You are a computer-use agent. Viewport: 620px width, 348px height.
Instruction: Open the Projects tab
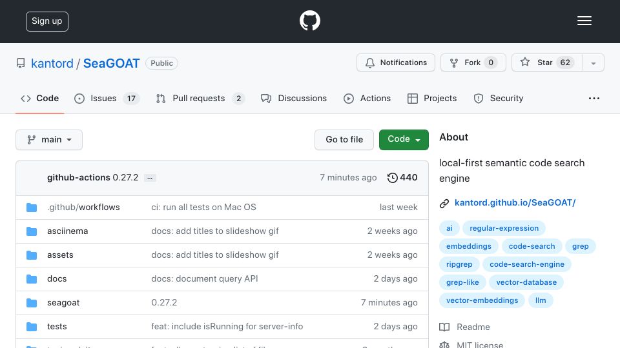coord(432,98)
